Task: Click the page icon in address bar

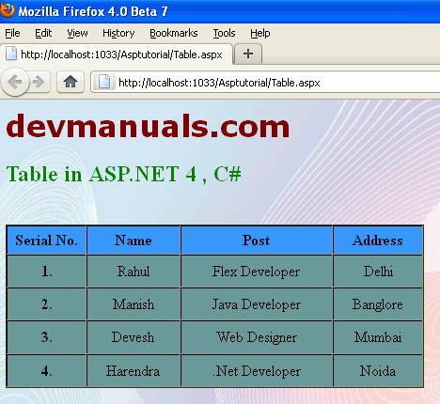Action: point(104,83)
